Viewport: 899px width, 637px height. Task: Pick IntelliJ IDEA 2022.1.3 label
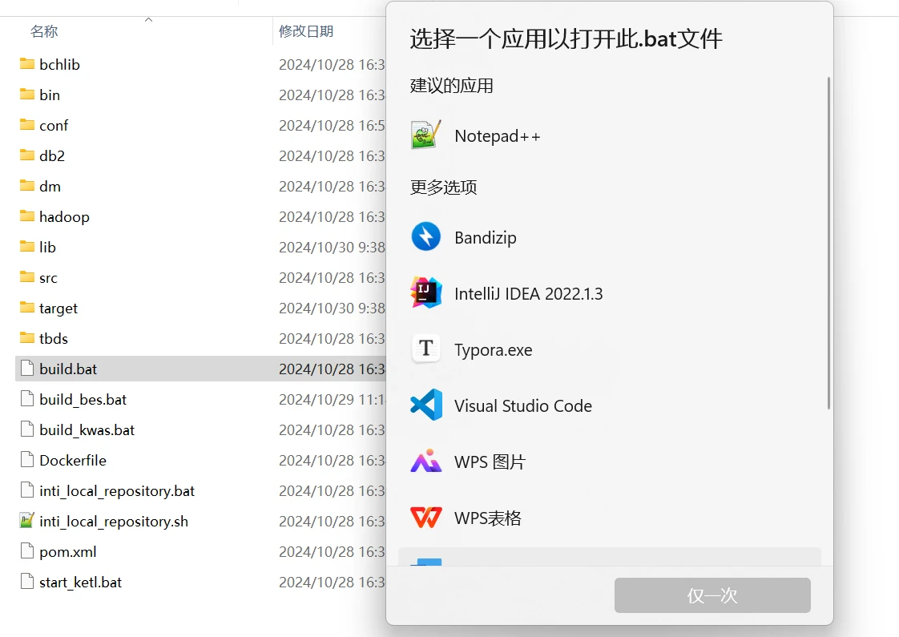pos(528,293)
